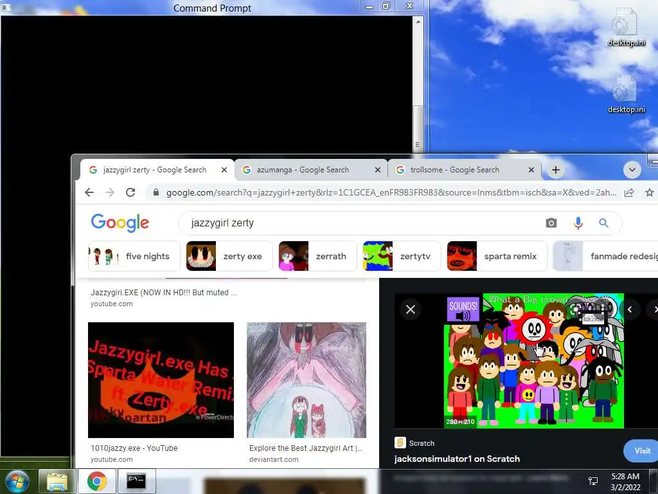
Task: Click the padlock site info icon
Action: tap(156, 192)
